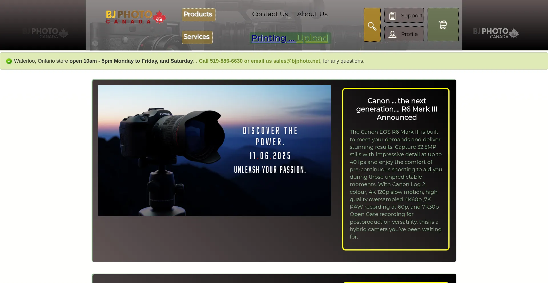Click the 11.06.2025 date on the banner
Image resolution: width=548 pixels, height=283 pixels.
point(270,156)
